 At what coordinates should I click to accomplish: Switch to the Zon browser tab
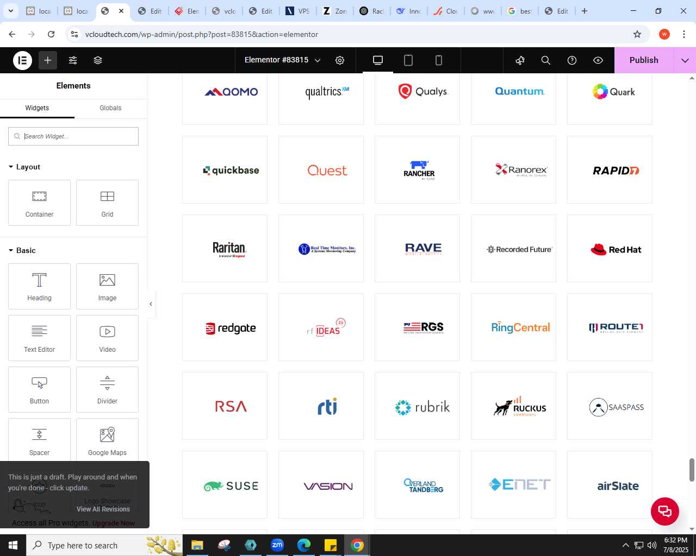(x=335, y=11)
